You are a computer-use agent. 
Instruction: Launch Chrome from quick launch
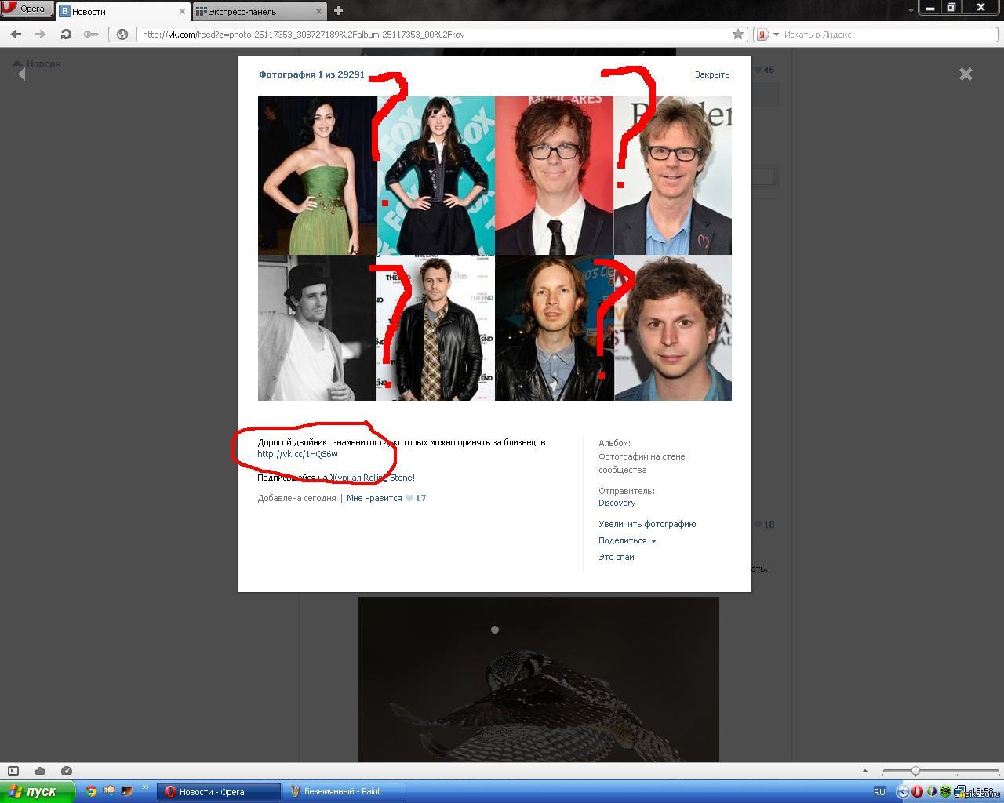pyautogui.click(x=91, y=791)
